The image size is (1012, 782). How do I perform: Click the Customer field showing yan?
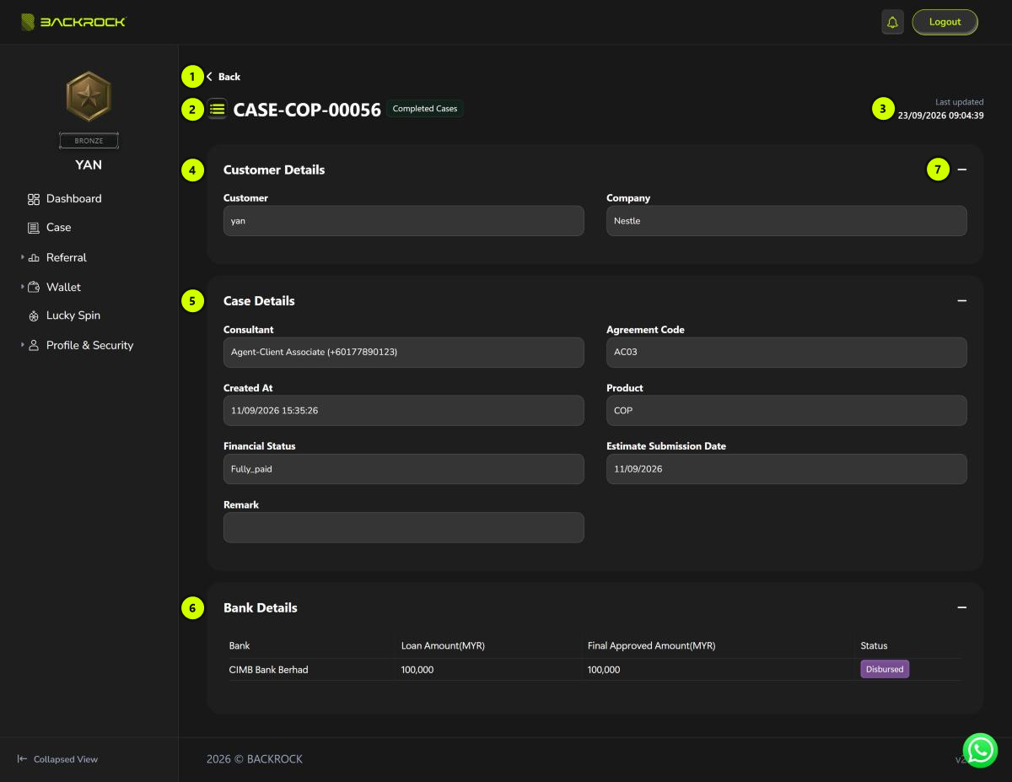tap(403, 221)
